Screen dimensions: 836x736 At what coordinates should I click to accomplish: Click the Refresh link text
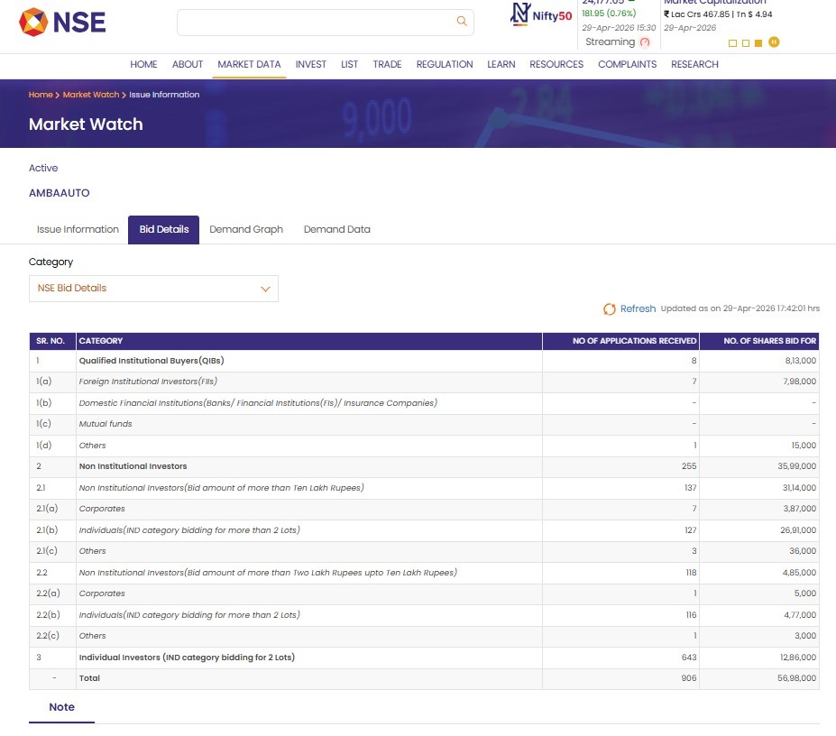click(638, 308)
